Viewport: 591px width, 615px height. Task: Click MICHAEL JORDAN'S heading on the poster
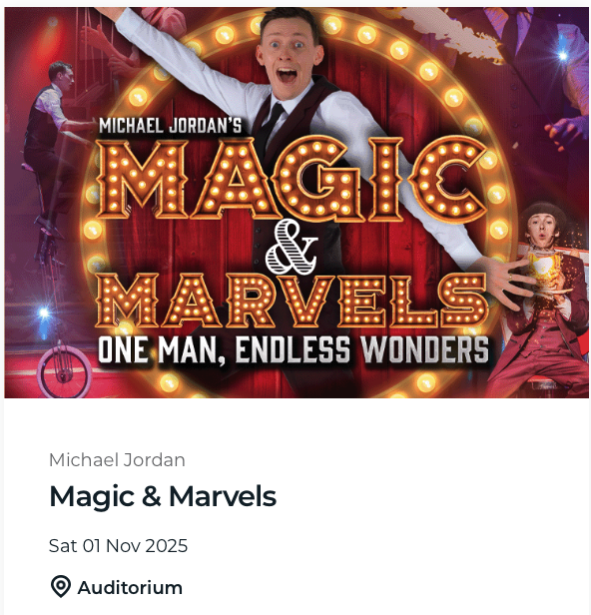coord(170,126)
